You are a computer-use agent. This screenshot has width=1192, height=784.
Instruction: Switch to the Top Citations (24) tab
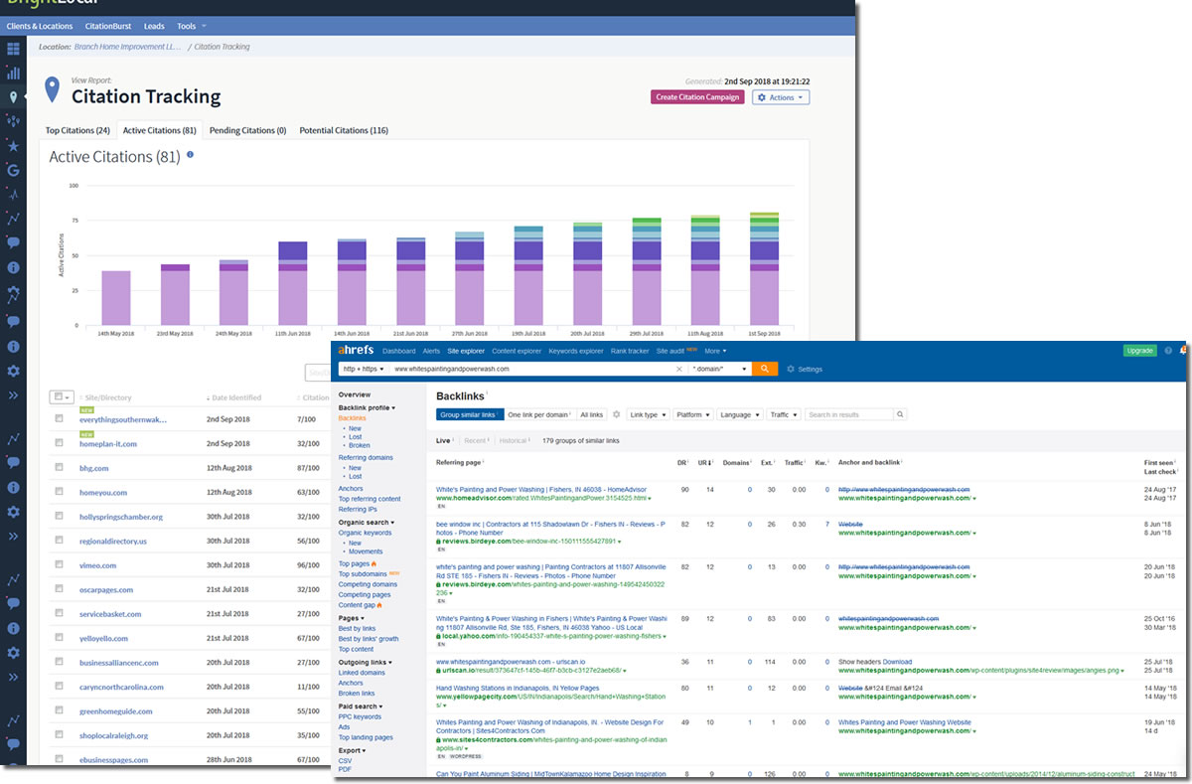click(x=77, y=130)
